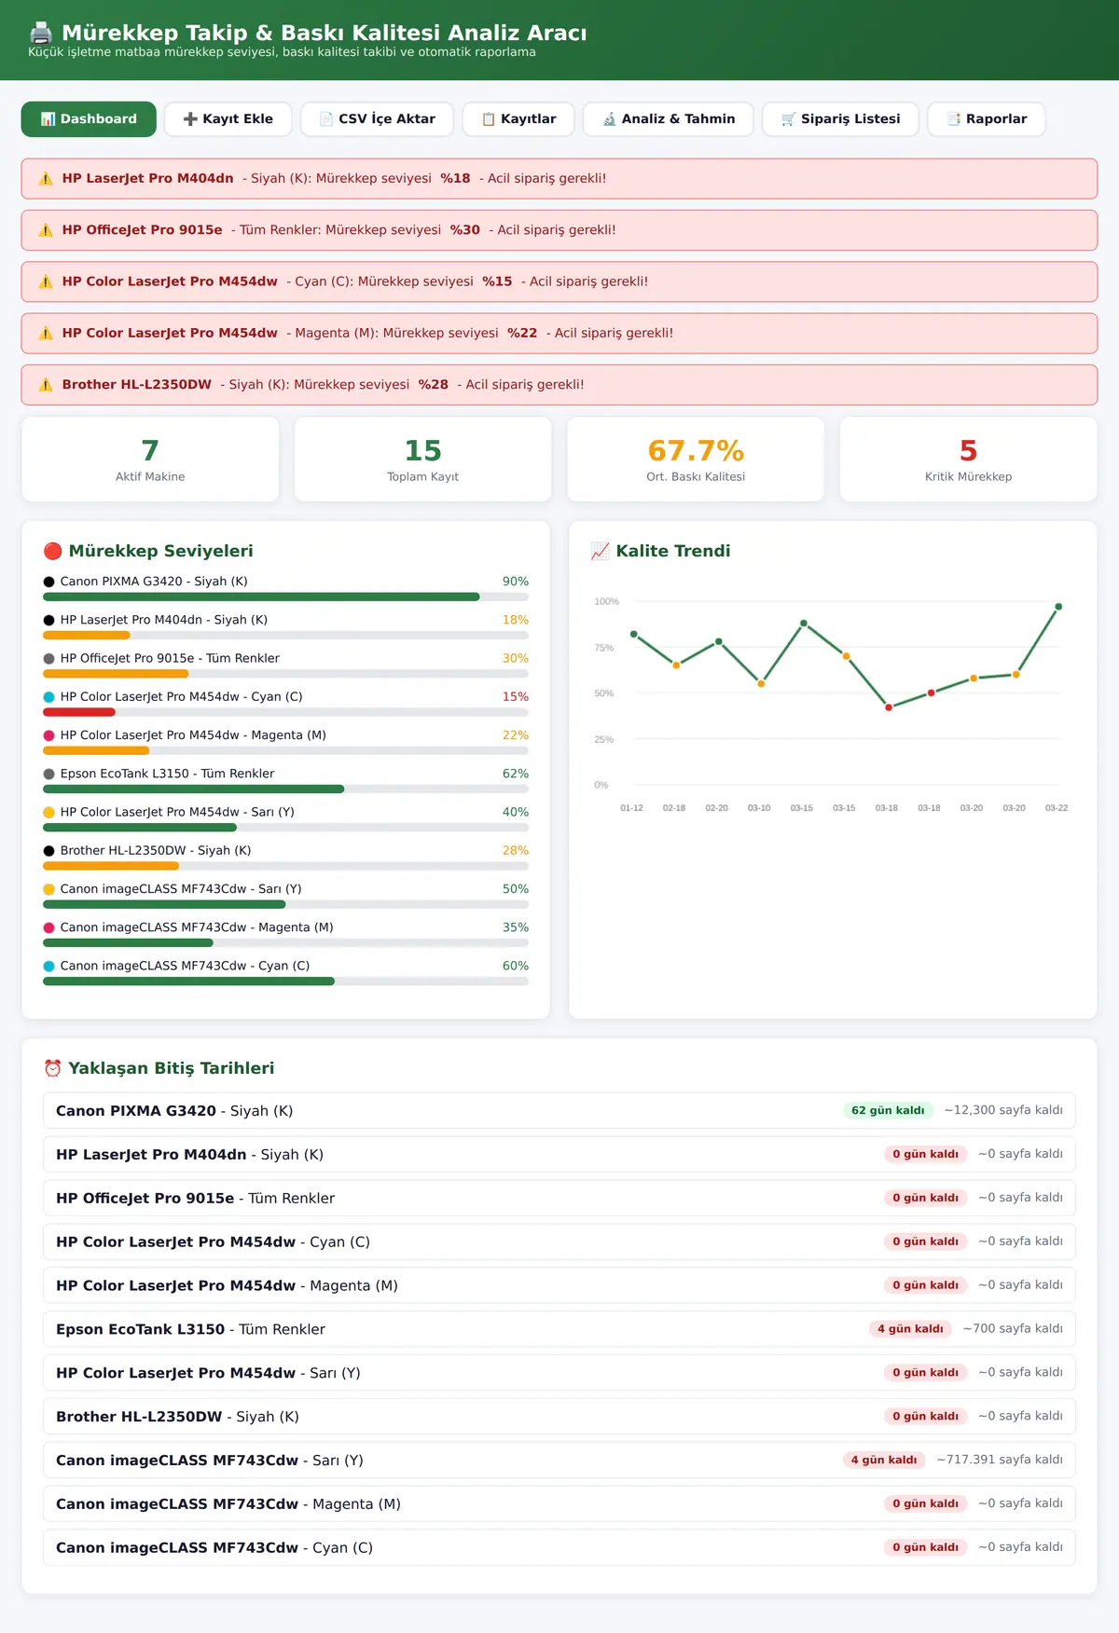Click the cyan dot for HP Color LaserJet Cyan

coord(49,697)
